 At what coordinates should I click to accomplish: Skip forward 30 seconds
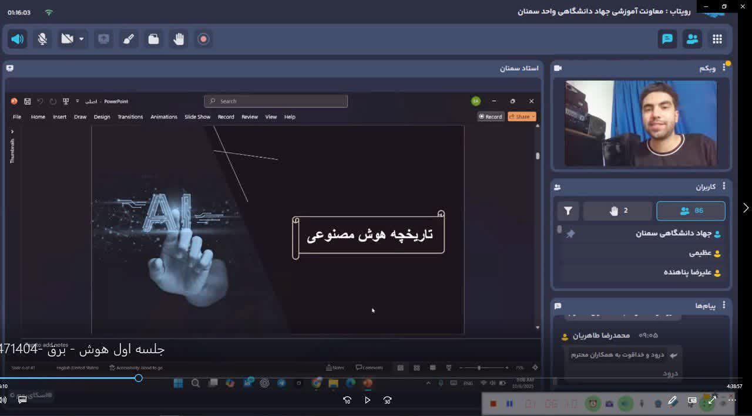(387, 400)
